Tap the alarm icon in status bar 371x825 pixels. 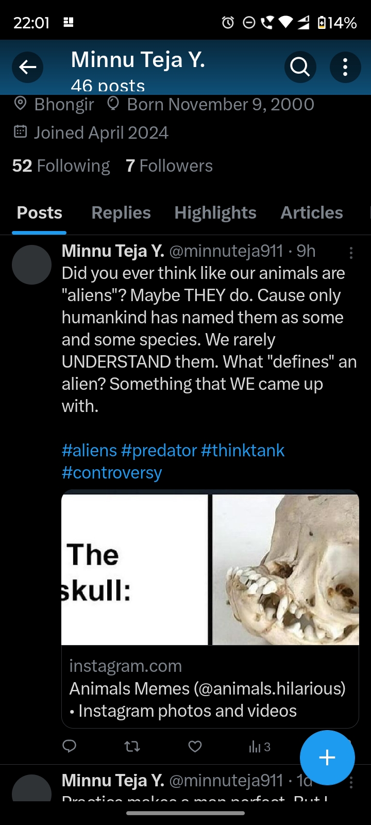[x=228, y=23]
